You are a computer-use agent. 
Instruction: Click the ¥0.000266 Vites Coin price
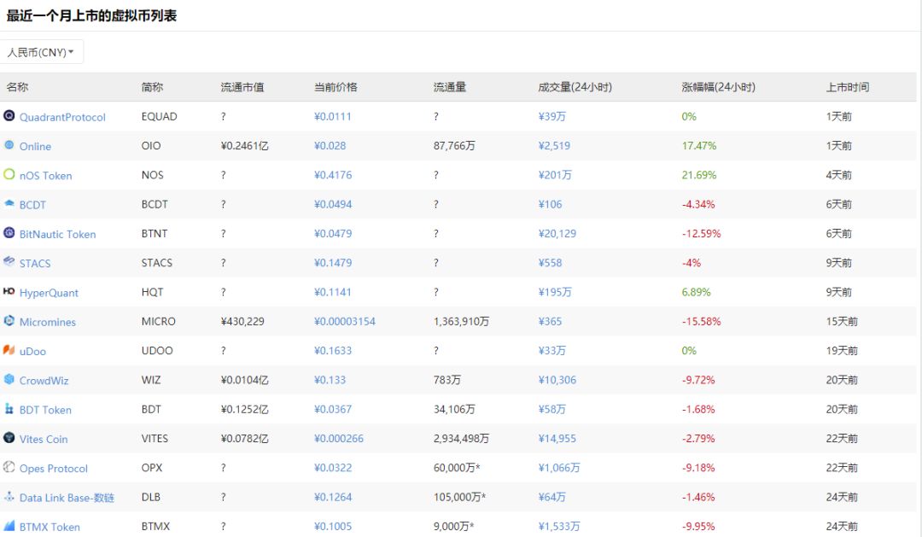coord(339,438)
